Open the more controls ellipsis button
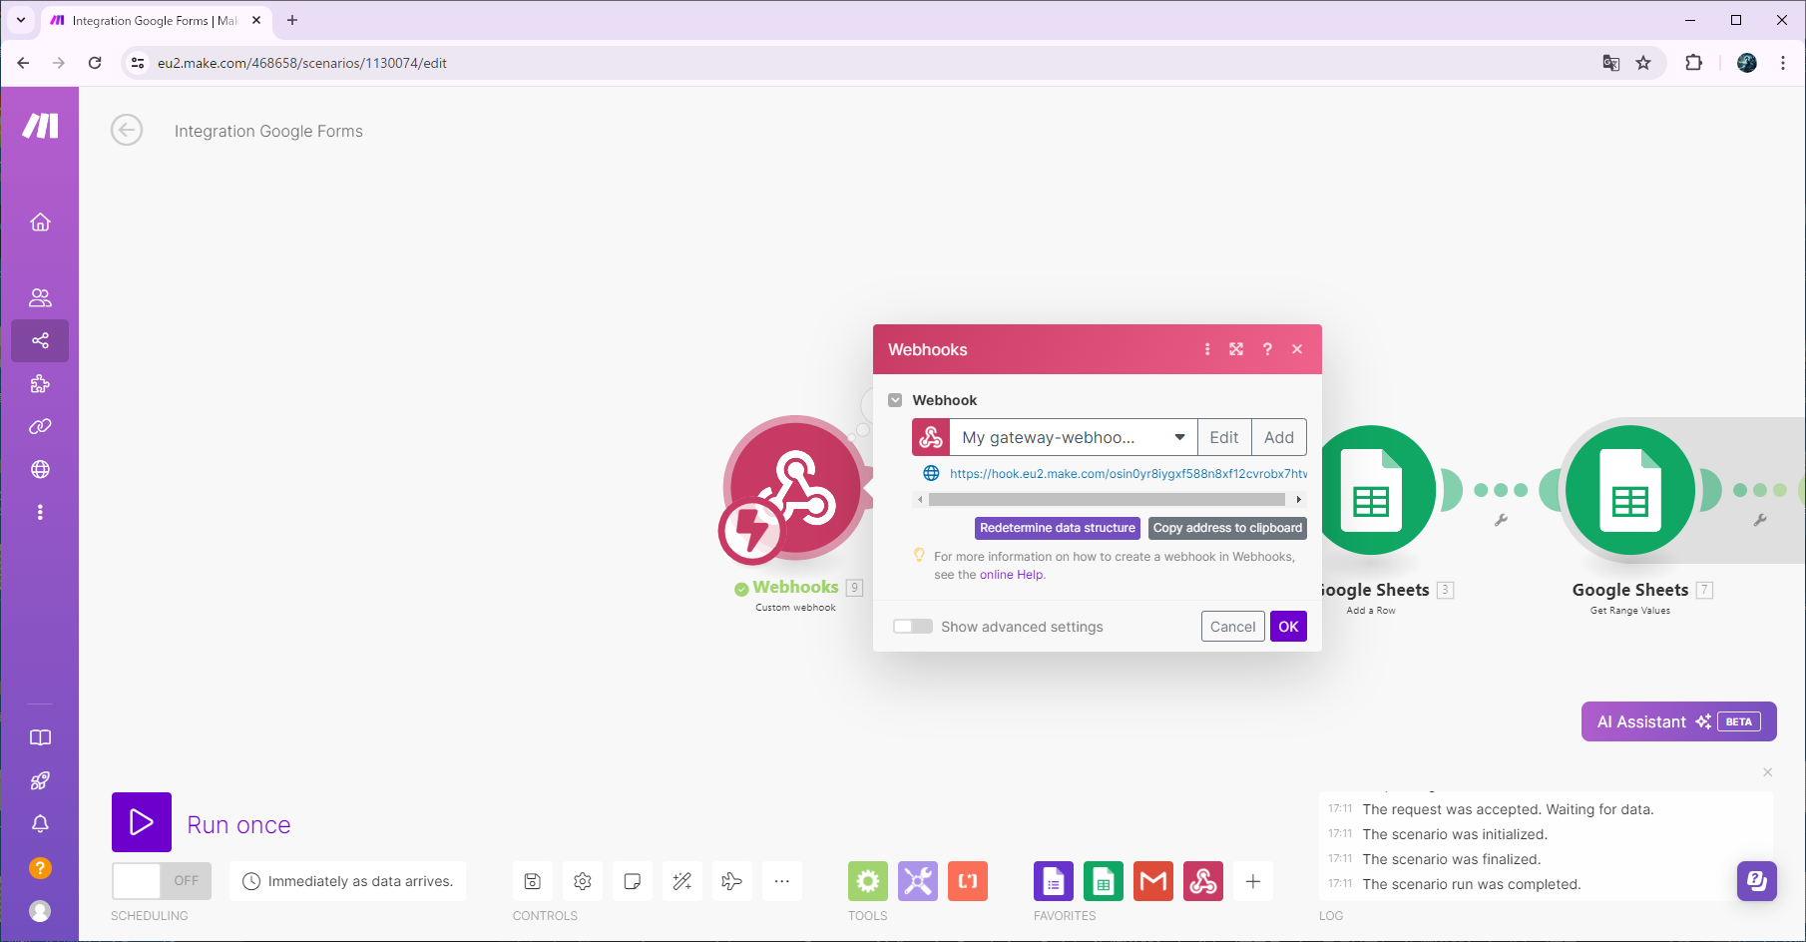The height and width of the screenshot is (942, 1806). click(x=781, y=881)
